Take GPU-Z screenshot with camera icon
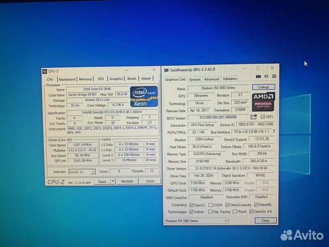329x247 pixels. (x=258, y=76)
